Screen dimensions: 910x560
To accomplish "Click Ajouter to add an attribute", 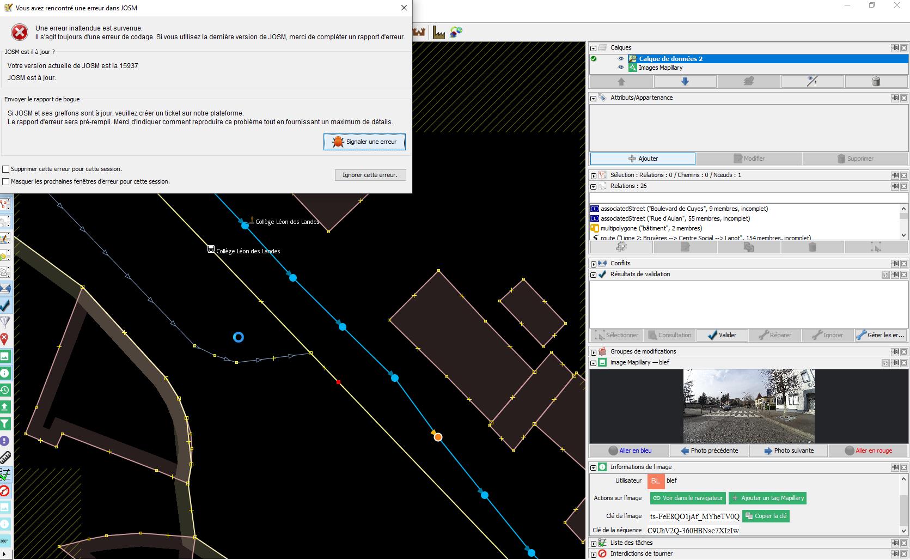I will pyautogui.click(x=643, y=159).
